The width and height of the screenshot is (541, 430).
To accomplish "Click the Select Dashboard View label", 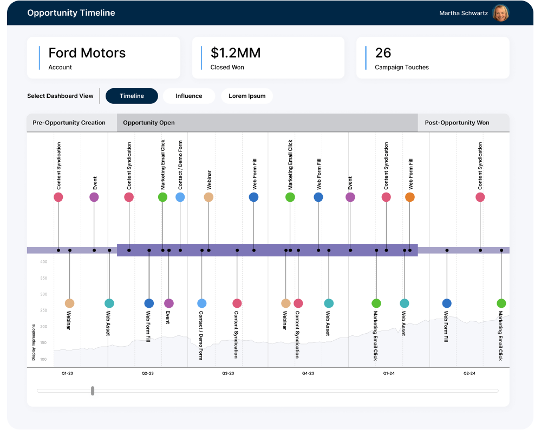I will pos(60,96).
